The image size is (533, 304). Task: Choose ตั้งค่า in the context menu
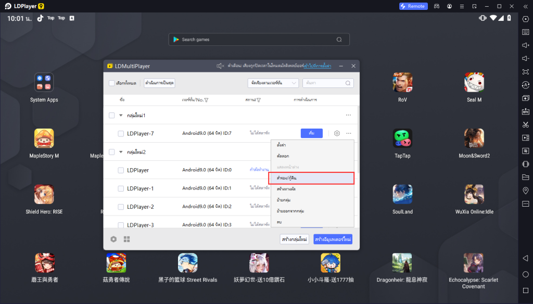(312, 145)
